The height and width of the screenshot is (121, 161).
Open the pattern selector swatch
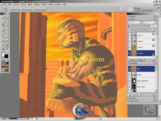pyautogui.click(x=3, y=66)
